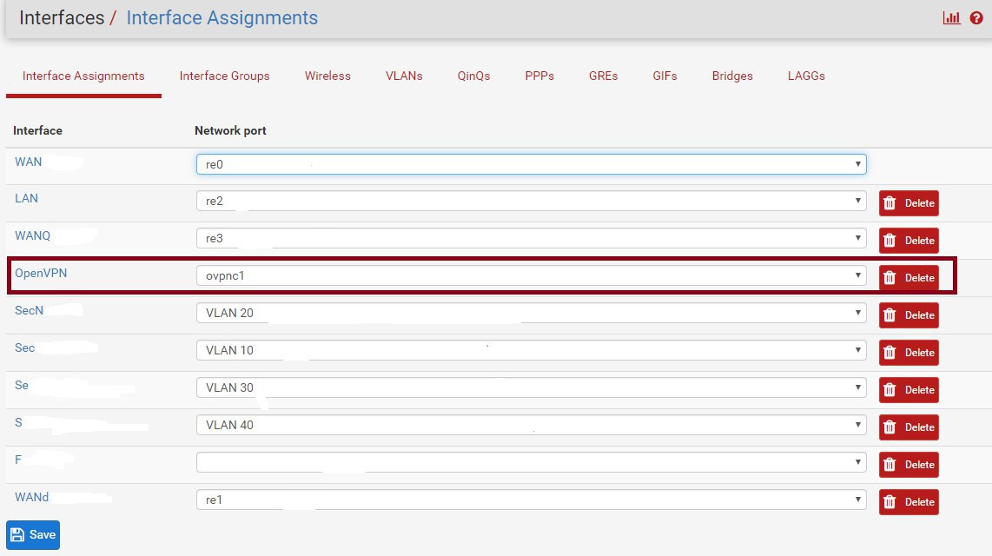
Task: Open the Wireless tab
Action: tap(327, 76)
